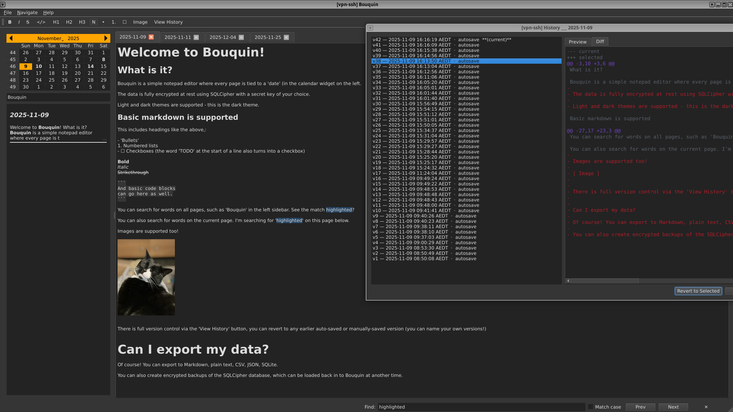Insert bullet list from toolbar

pyautogui.click(x=103, y=22)
